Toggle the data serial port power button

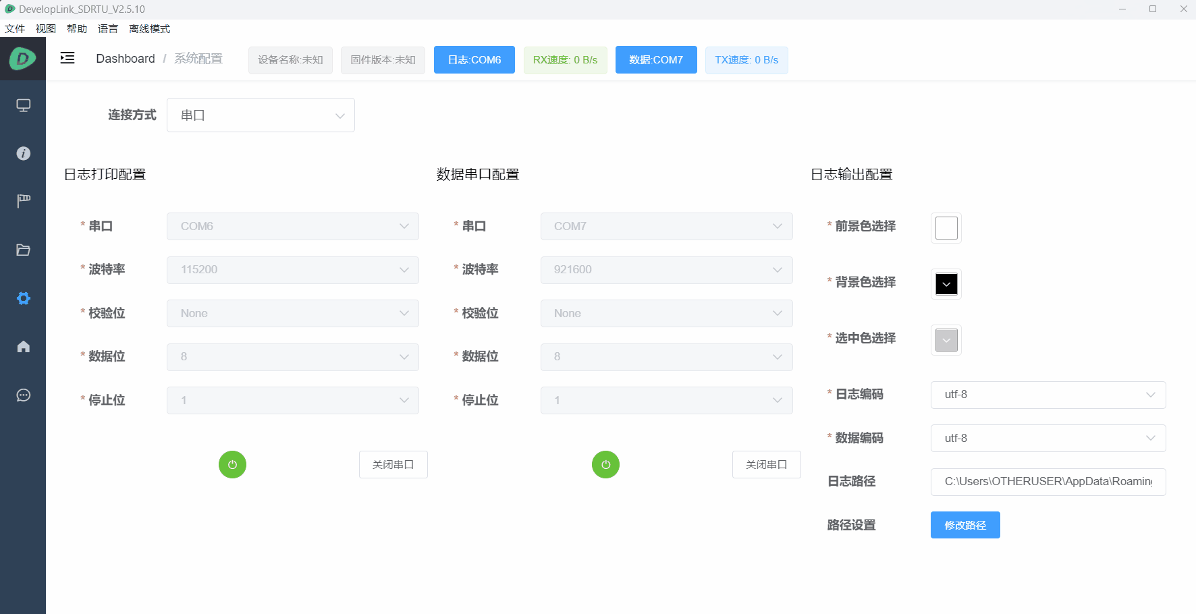click(605, 464)
